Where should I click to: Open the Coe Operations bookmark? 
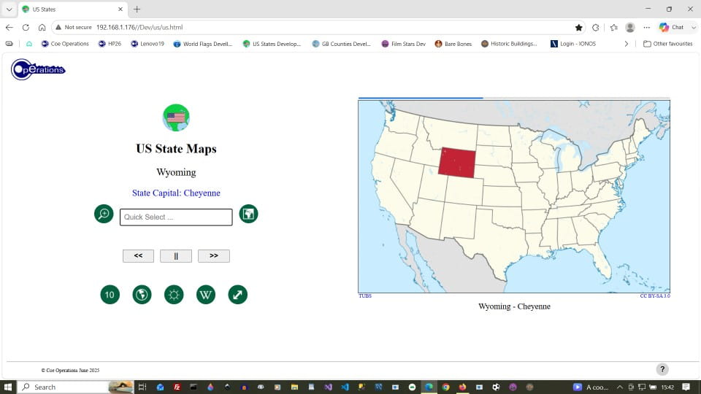[65, 44]
